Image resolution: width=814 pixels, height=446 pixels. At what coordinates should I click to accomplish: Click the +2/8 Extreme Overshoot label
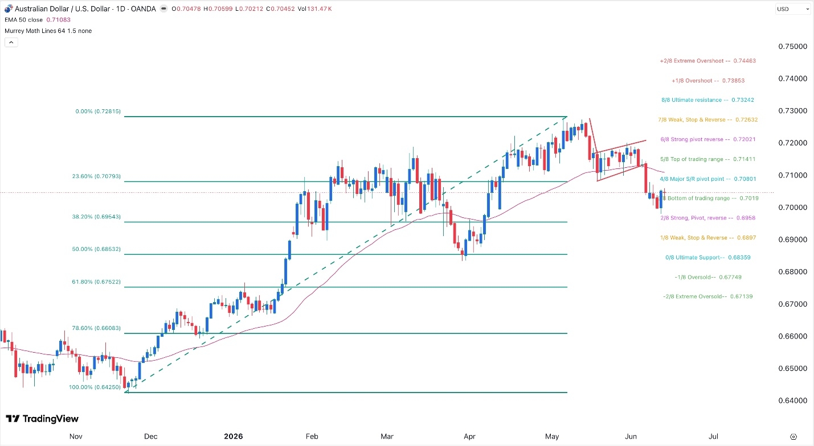click(707, 60)
